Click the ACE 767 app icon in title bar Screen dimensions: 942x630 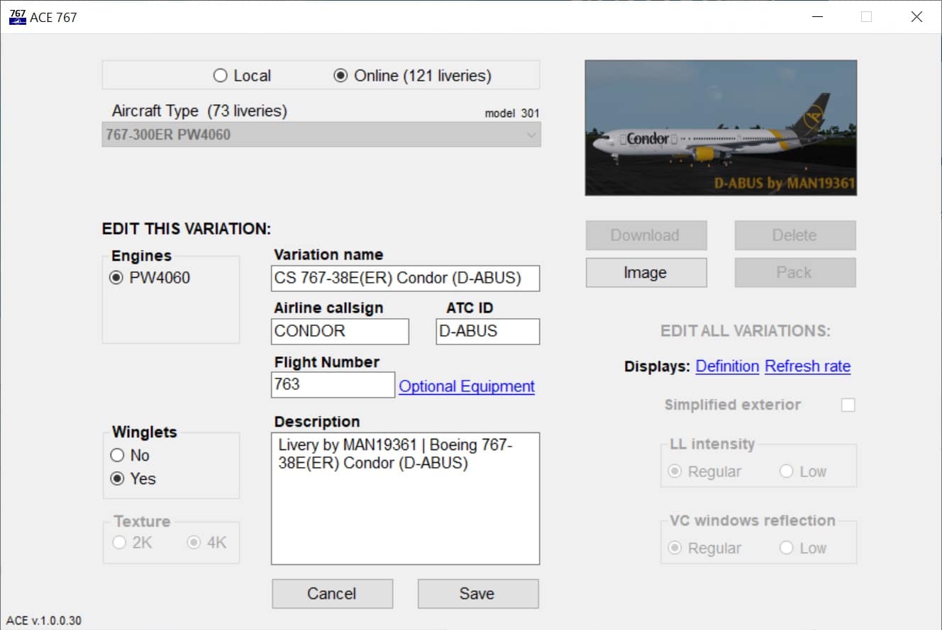(x=17, y=17)
